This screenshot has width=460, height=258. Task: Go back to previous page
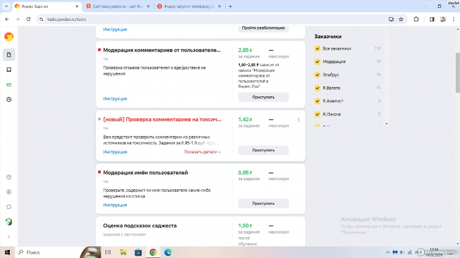point(7,20)
